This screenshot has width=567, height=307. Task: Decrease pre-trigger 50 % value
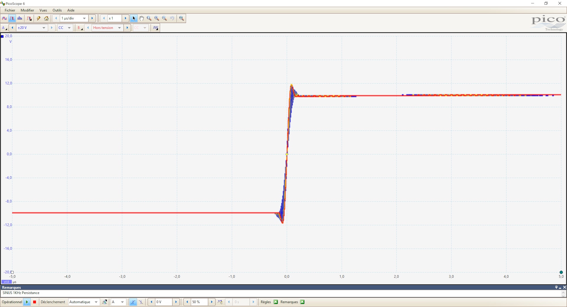(187, 302)
